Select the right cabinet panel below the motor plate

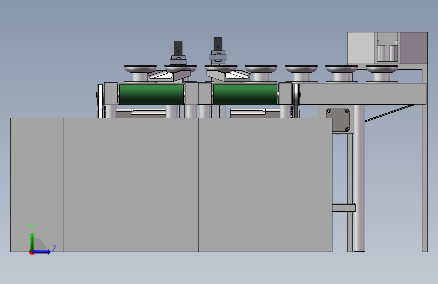pyautogui.click(x=265, y=185)
